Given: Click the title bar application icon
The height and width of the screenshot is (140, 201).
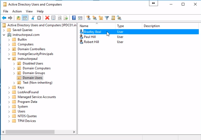Looking at the screenshot, I should tap(5, 4).
